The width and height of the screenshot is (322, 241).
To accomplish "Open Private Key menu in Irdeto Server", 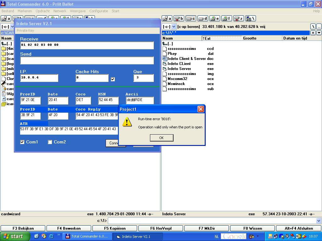I will [25, 30].
